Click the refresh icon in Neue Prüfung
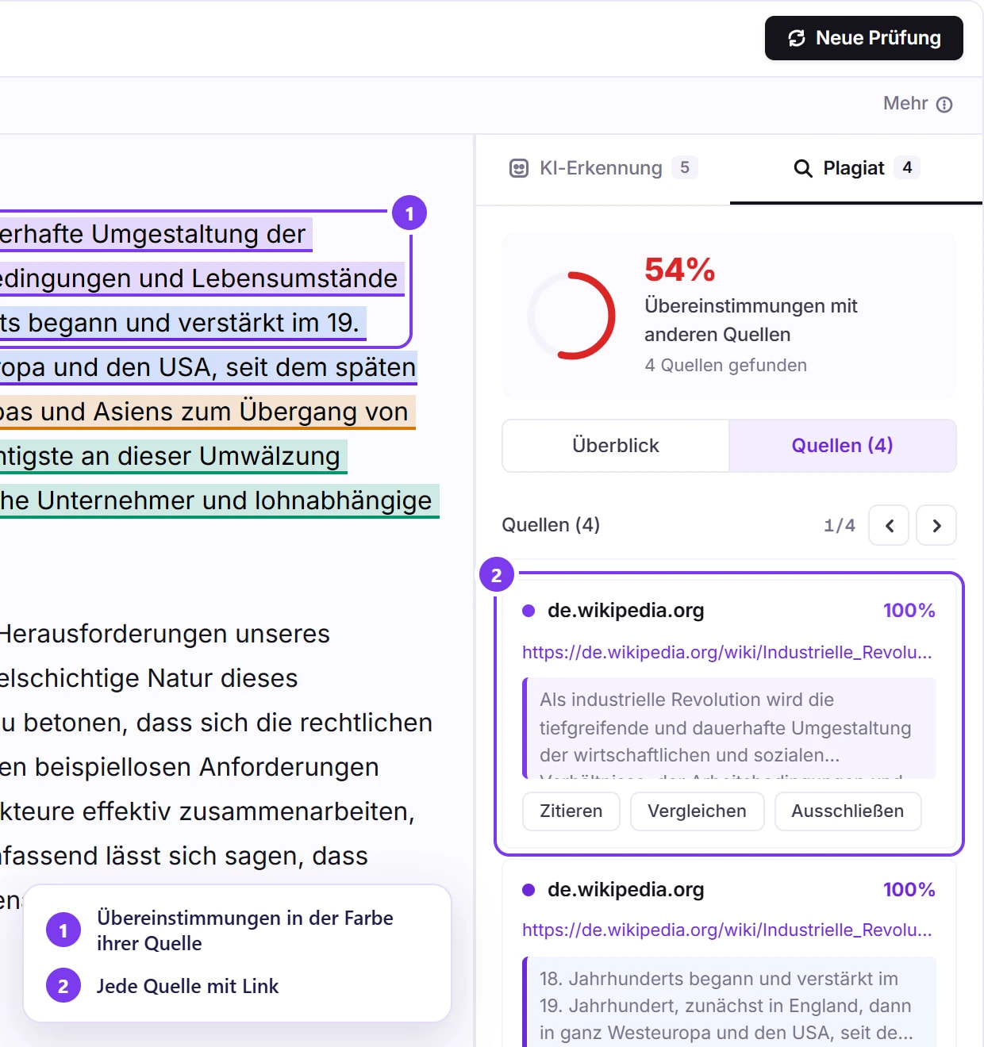 click(797, 38)
